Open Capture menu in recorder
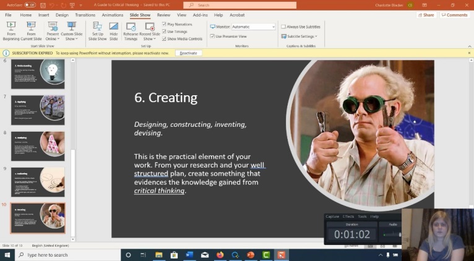This screenshot has height=261, width=474. (332, 216)
